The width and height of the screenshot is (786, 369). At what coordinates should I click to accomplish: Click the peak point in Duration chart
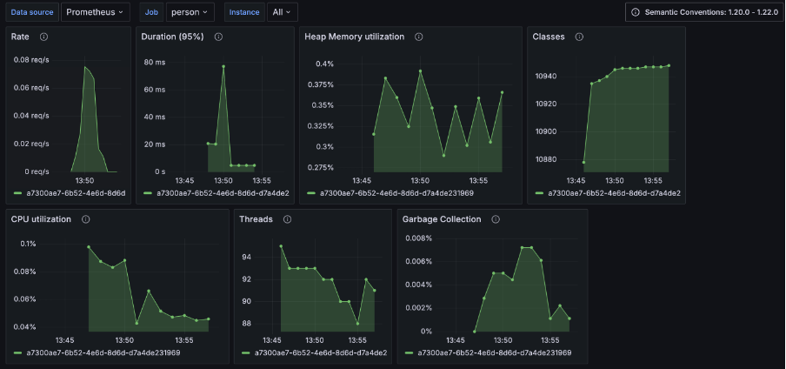223,66
